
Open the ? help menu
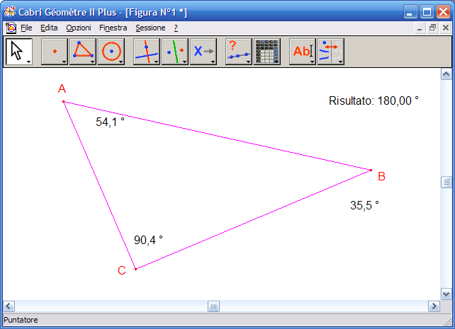176,28
